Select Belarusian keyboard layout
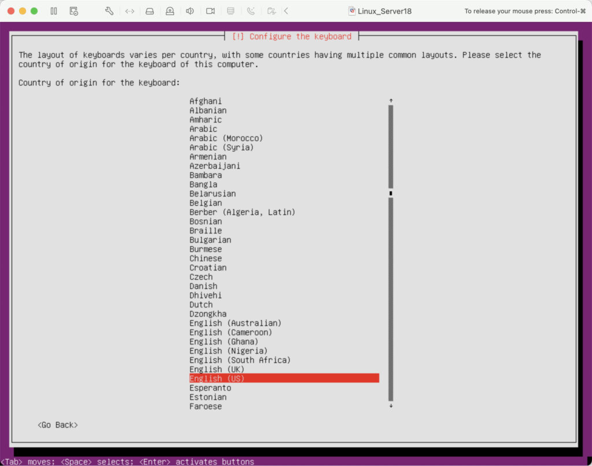 point(284,194)
